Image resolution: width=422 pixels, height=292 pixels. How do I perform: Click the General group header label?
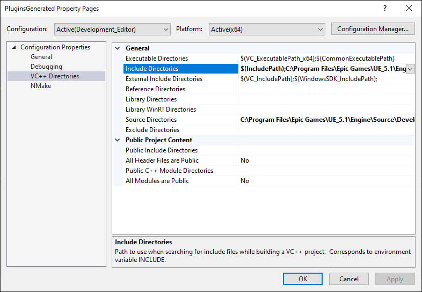(x=137, y=48)
